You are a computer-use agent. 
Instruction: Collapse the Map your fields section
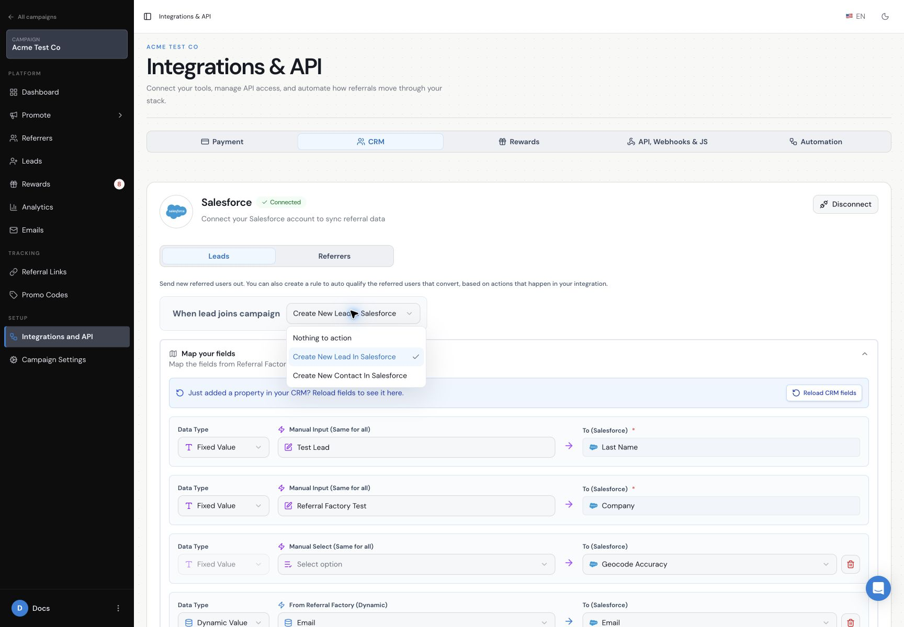point(865,354)
